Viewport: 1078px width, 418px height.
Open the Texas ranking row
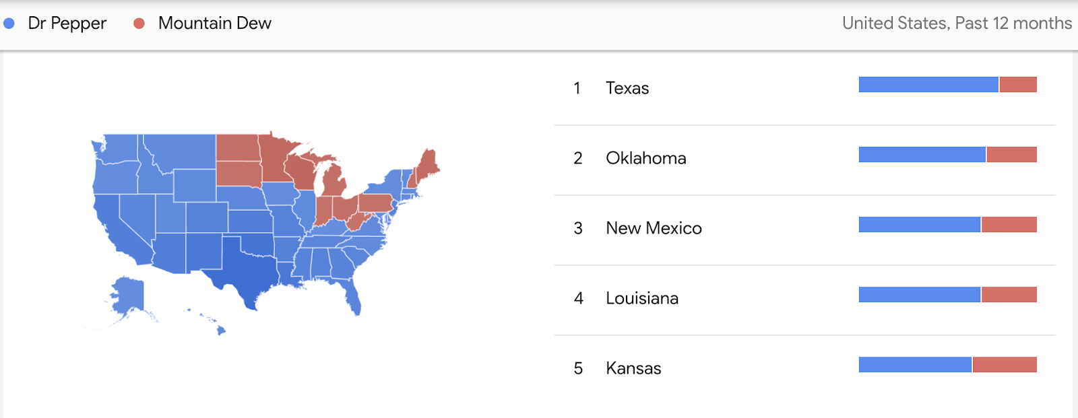tap(804, 90)
